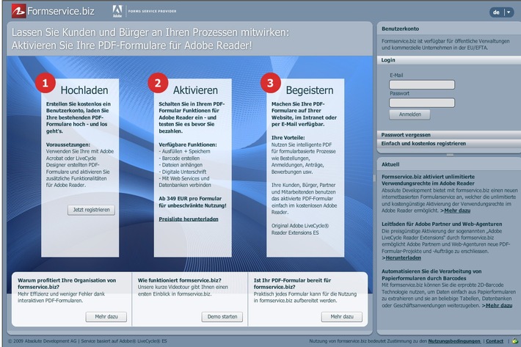The width and height of the screenshot is (521, 347).
Task: Click Mehr dazu under Warum profitiert
Action: pos(106,317)
